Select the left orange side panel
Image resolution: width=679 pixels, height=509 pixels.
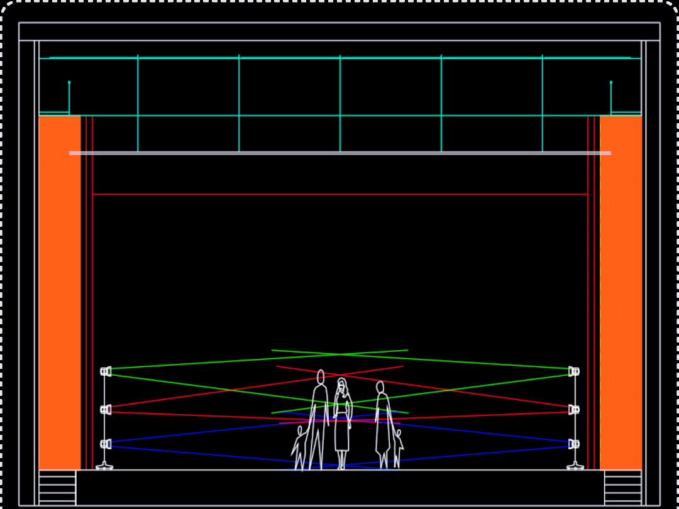click(60, 292)
